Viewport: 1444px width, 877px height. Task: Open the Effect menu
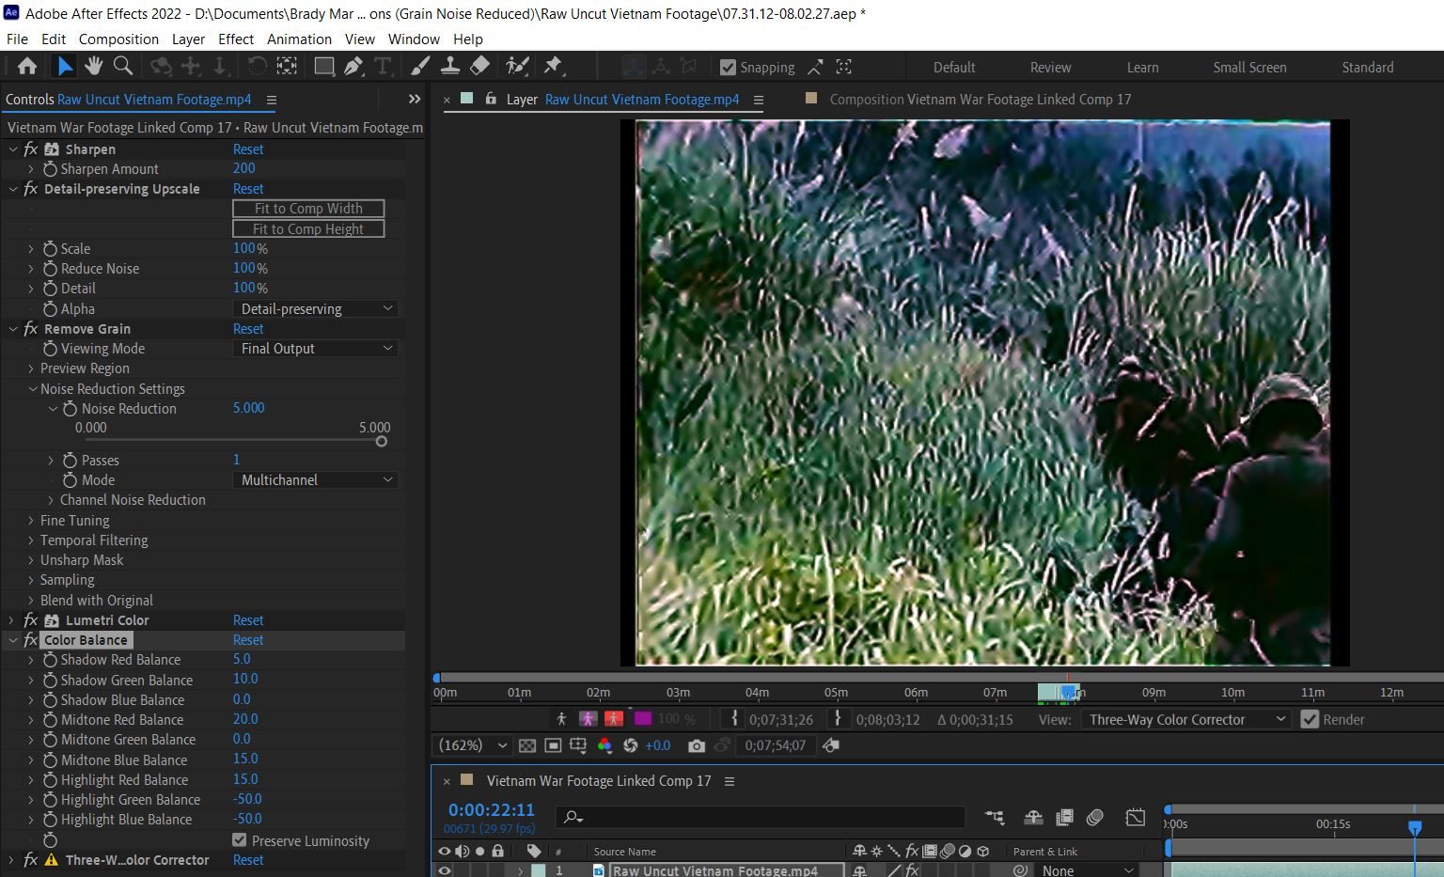pyautogui.click(x=236, y=39)
